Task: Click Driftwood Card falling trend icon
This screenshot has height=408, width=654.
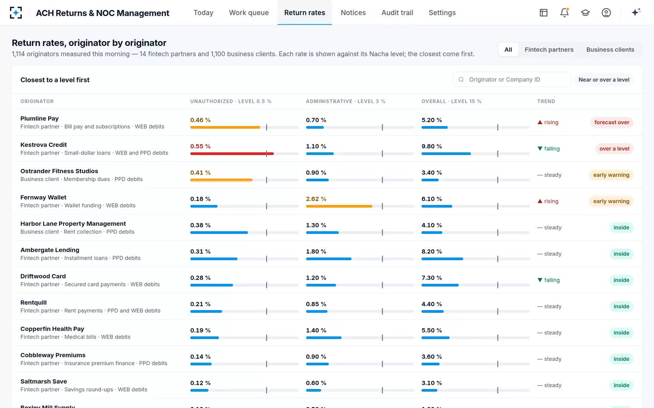Action: [x=540, y=280]
